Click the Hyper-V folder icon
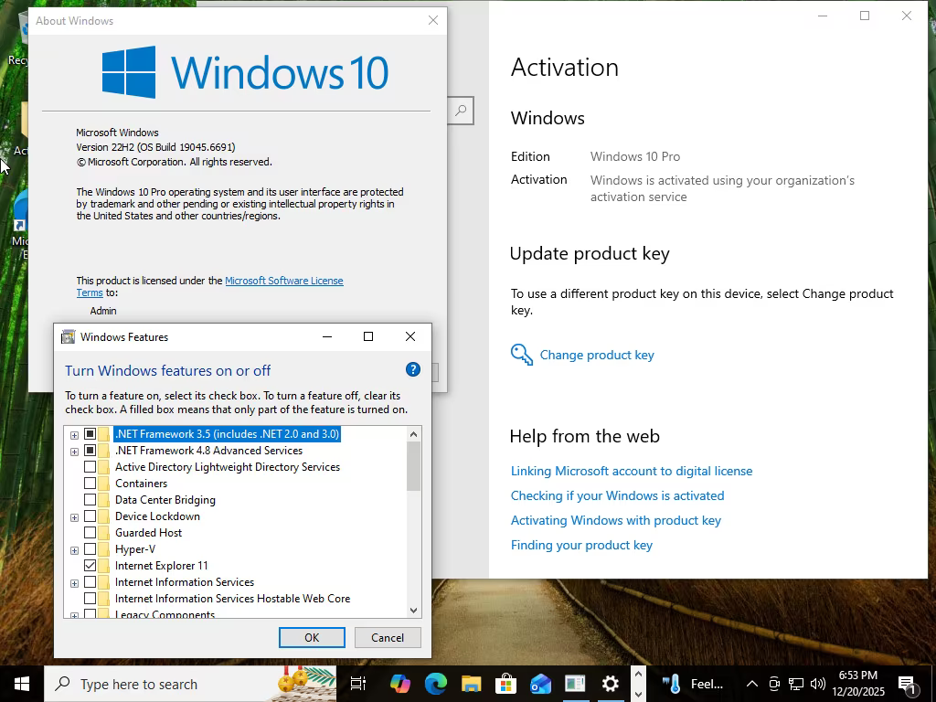Viewport: 936px width, 702px height. click(104, 549)
